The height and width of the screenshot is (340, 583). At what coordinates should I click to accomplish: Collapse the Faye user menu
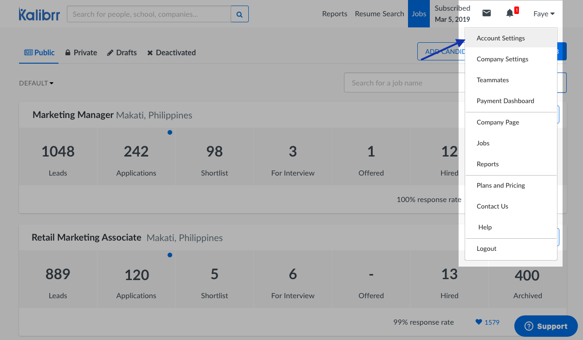tap(544, 14)
